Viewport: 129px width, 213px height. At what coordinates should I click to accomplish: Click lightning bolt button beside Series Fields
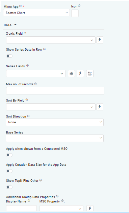tap(80, 74)
